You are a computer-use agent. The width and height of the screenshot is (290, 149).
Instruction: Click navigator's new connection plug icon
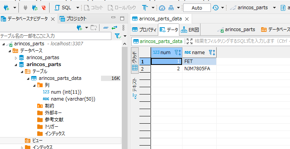pos(80,28)
